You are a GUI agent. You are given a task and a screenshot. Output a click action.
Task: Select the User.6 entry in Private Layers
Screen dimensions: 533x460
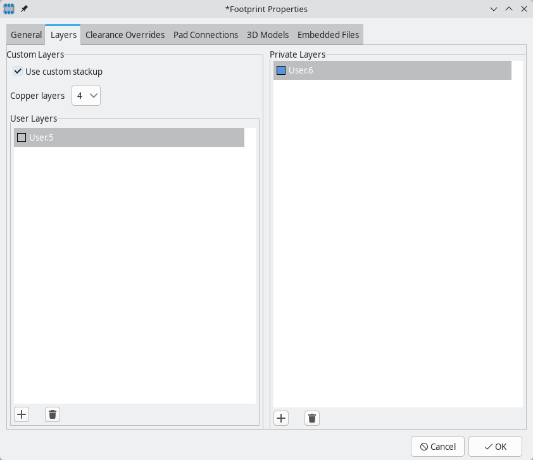click(x=392, y=70)
